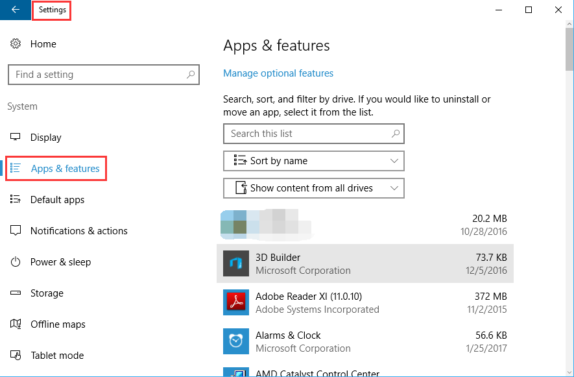Close the Settings window
Image resolution: width=574 pixels, height=377 pixels.
[558, 10]
